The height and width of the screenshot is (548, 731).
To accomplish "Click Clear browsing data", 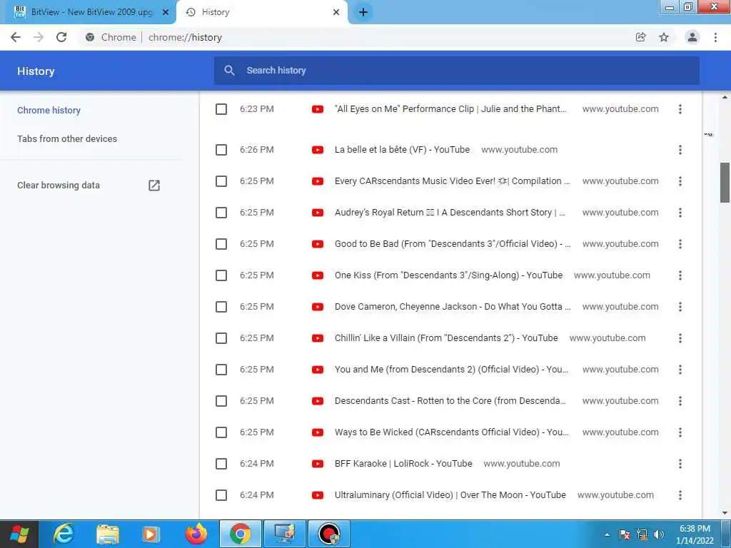I will (x=59, y=186).
